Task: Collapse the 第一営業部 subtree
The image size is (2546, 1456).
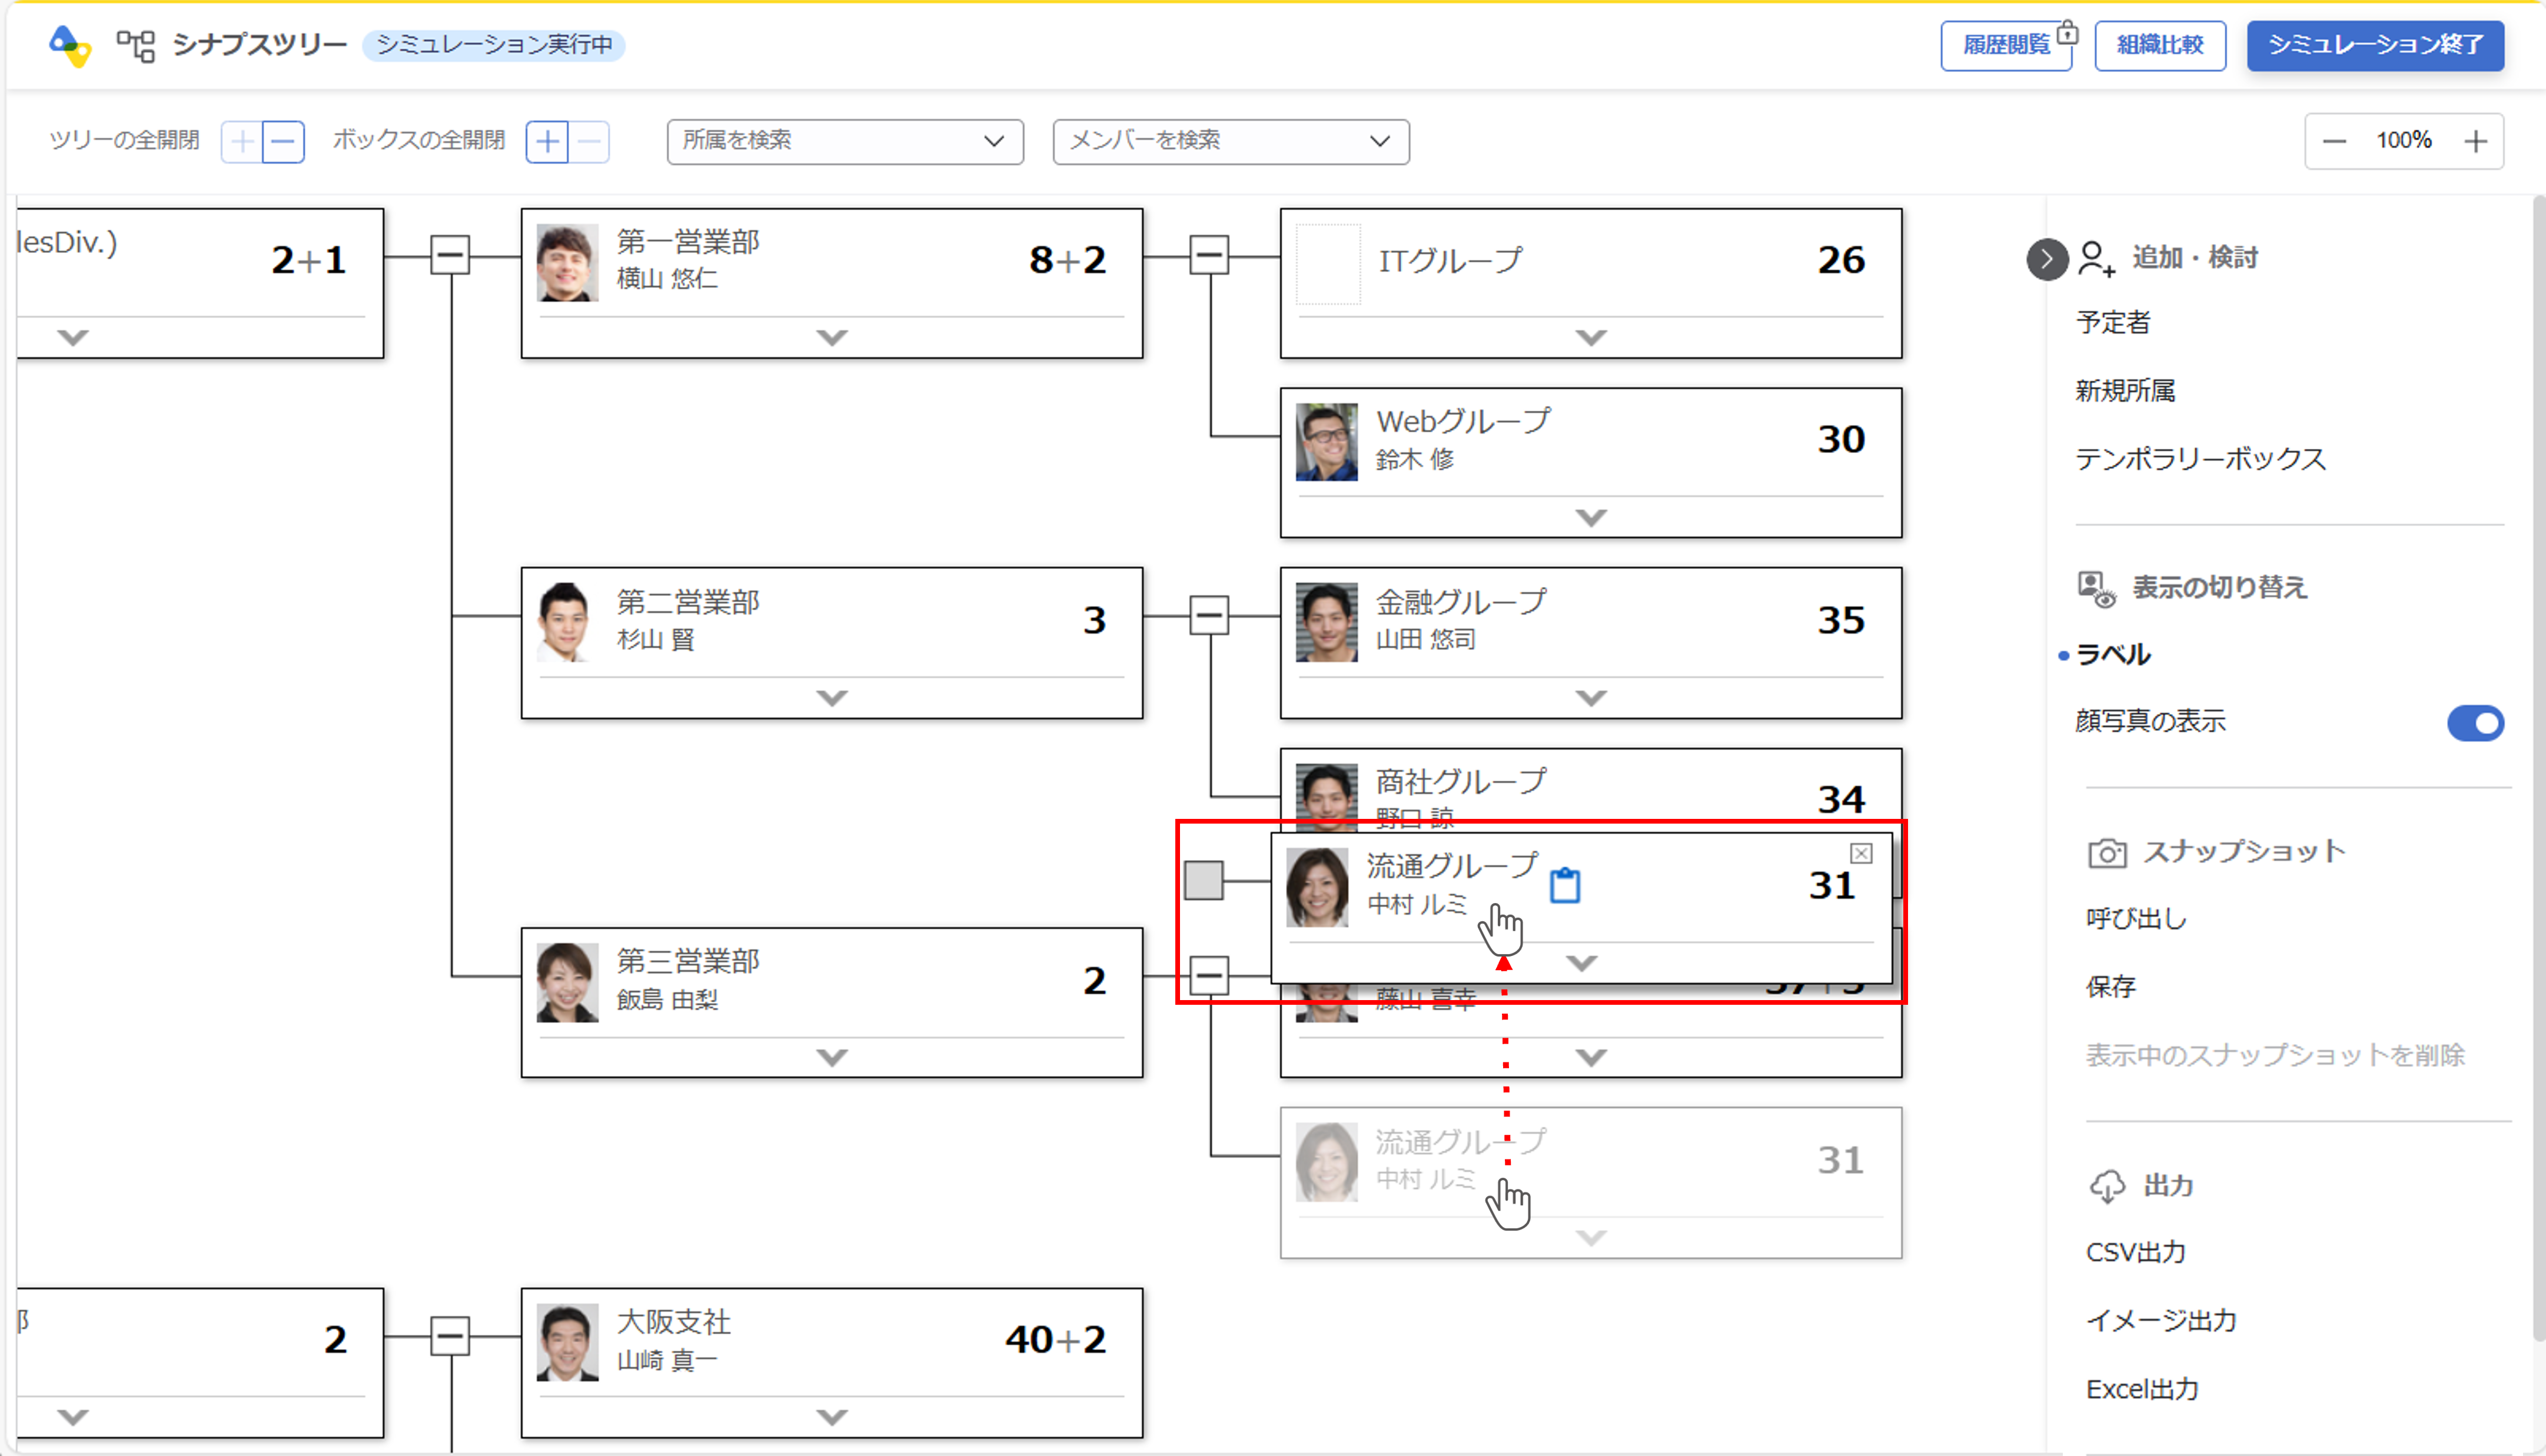Action: [x=1208, y=256]
